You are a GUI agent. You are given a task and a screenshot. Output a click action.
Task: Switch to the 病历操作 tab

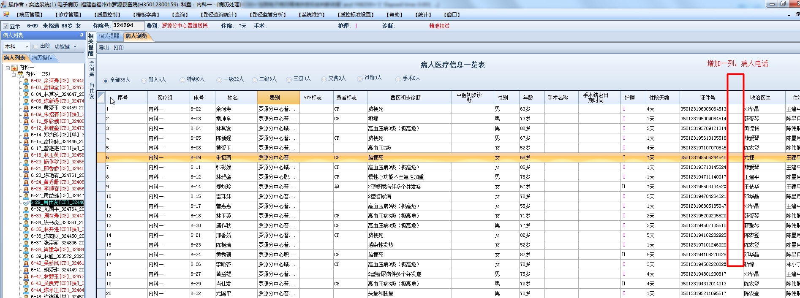tap(42, 58)
